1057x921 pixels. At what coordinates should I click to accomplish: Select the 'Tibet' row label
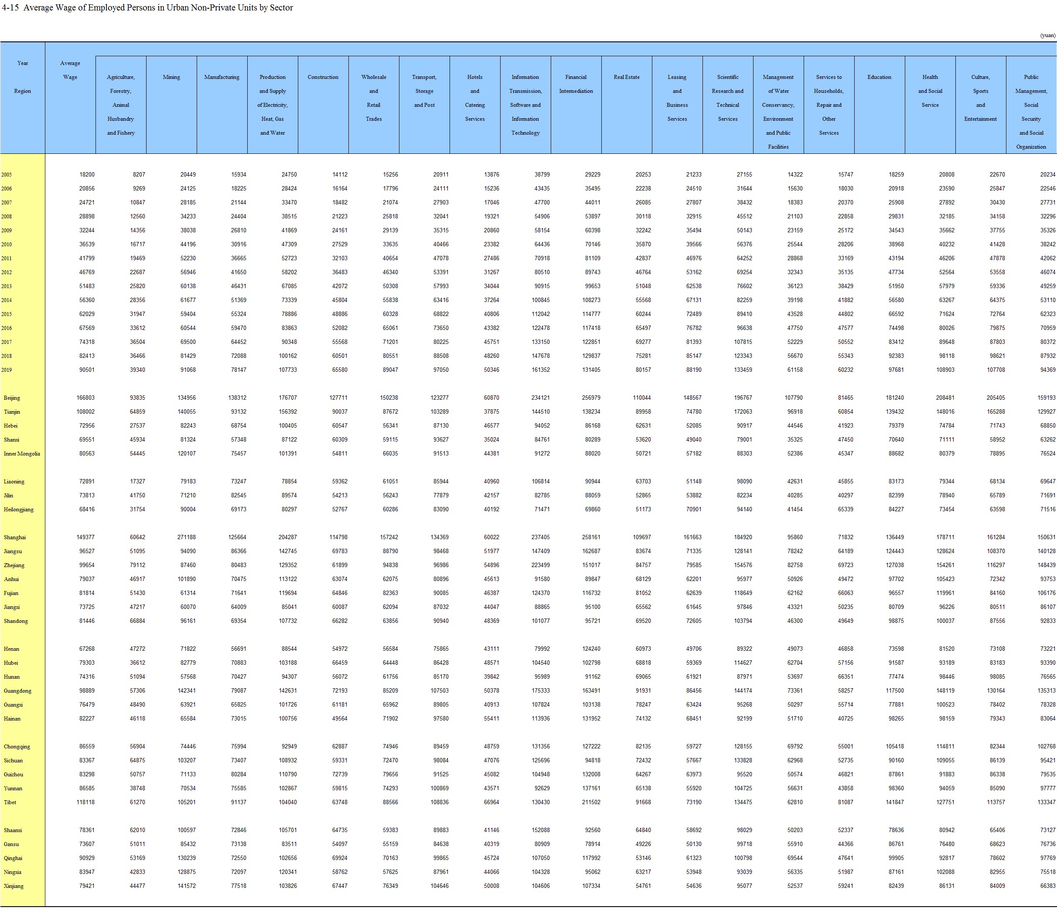coord(10,802)
